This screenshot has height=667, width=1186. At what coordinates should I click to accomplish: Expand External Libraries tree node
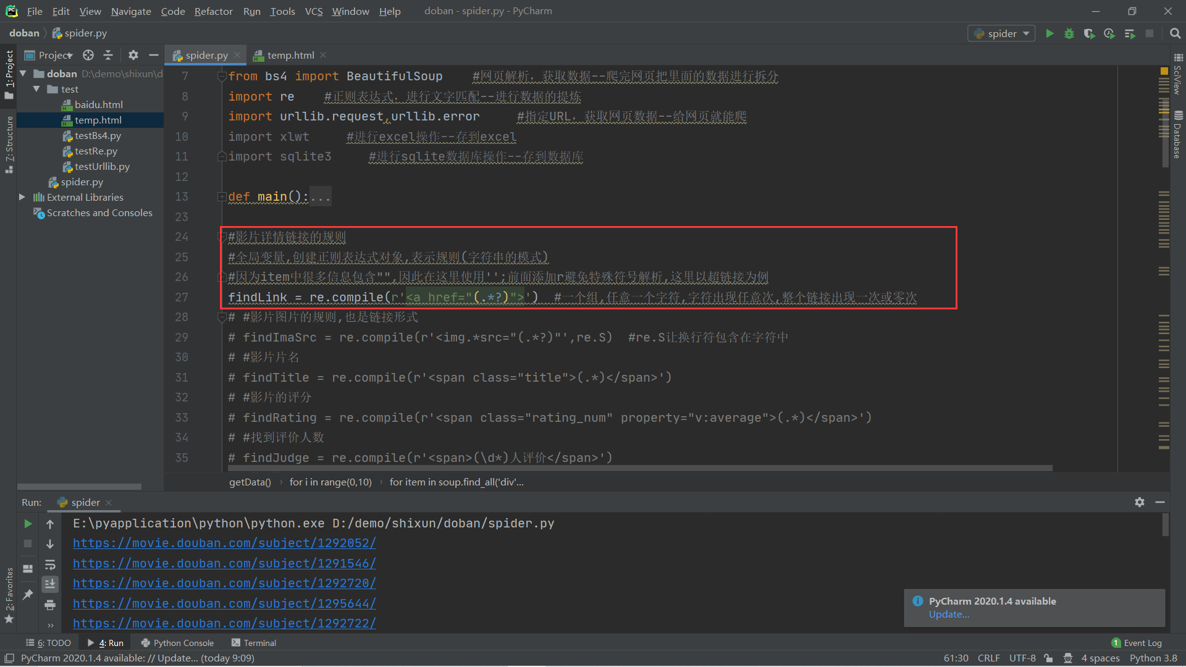click(22, 197)
